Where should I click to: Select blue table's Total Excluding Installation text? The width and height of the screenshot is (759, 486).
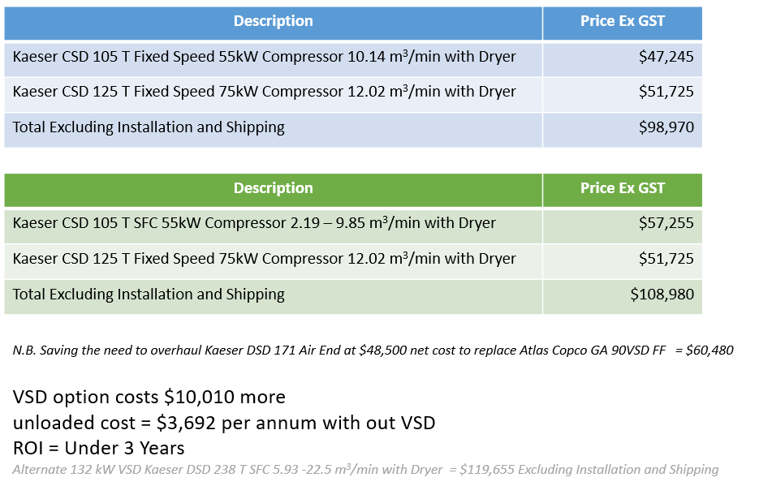[149, 127]
